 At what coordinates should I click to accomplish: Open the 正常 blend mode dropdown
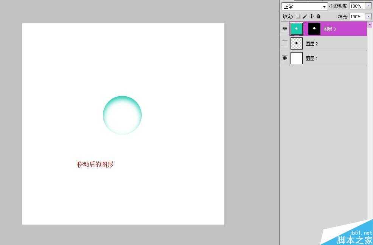(x=323, y=6)
